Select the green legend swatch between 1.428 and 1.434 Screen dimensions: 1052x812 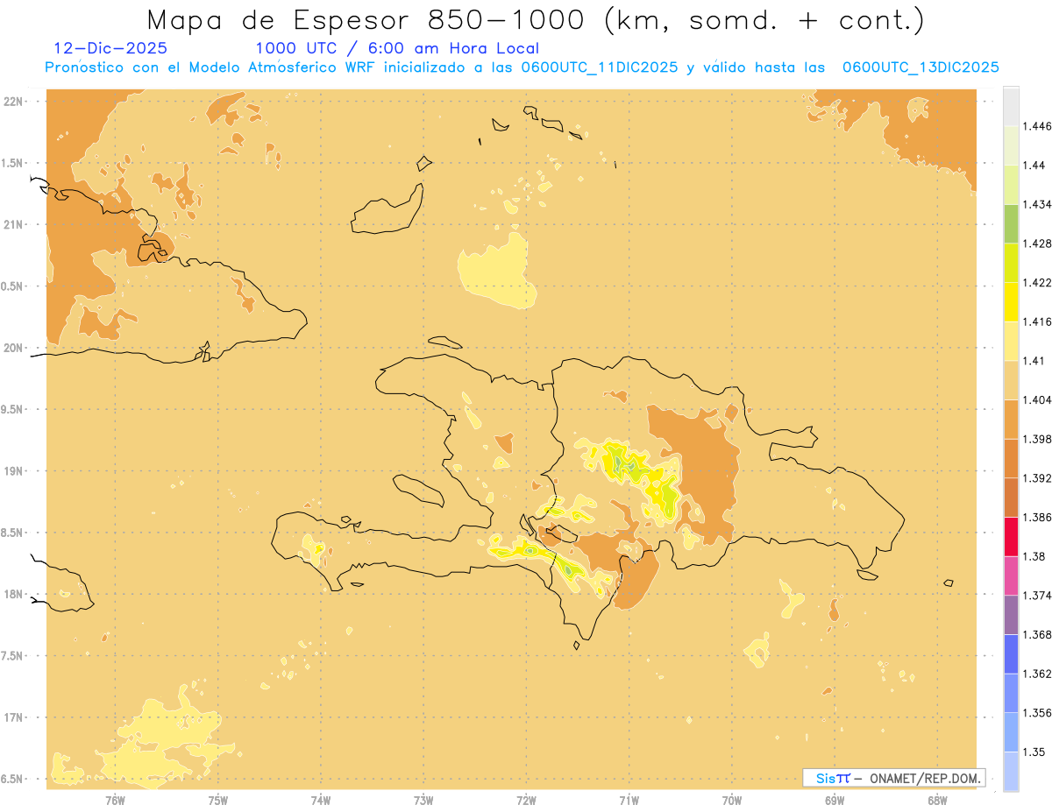pos(1011,223)
